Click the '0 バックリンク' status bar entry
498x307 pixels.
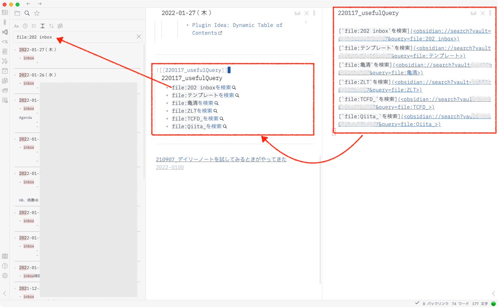(436, 304)
